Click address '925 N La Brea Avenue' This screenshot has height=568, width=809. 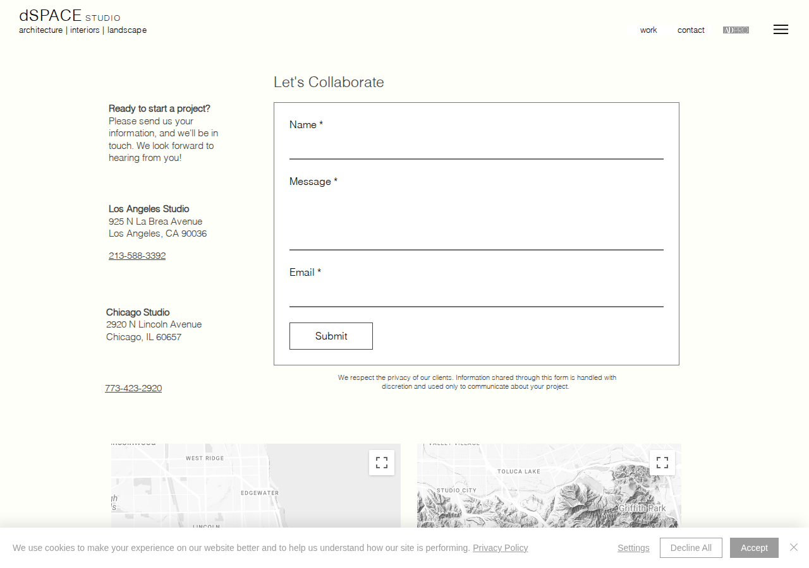pyautogui.click(x=155, y=222)
